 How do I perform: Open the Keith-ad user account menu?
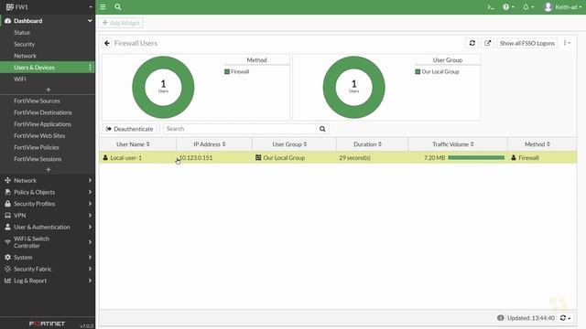[563, 6]
